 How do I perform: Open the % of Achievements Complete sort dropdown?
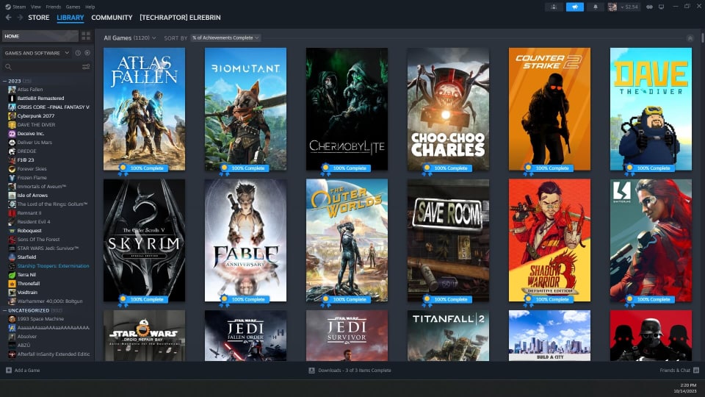(225, 37)
